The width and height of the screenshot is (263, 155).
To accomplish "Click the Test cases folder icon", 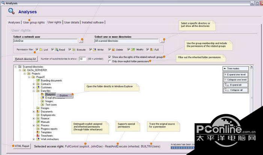I will (x=42, y=105).
